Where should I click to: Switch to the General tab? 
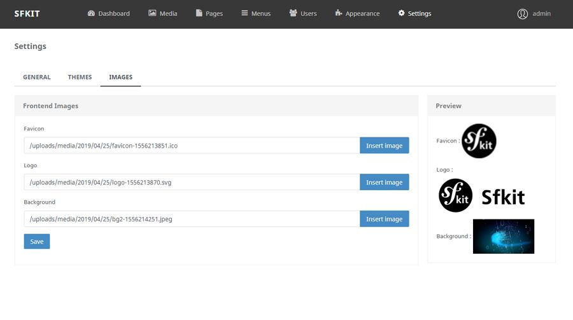37,77
